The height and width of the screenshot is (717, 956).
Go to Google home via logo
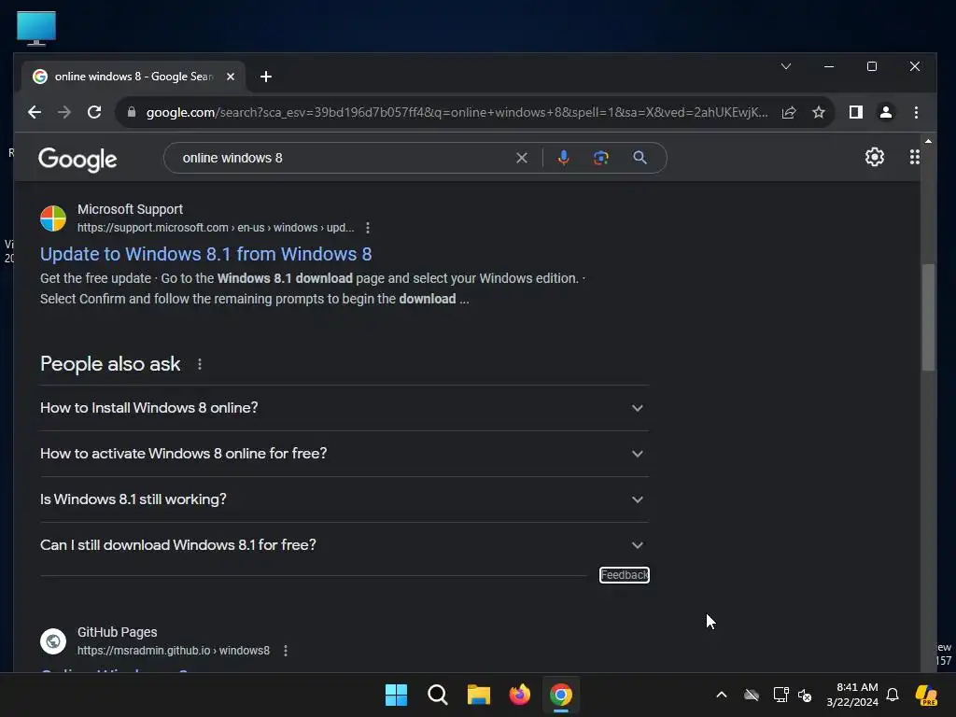click(x=77, y=159)
